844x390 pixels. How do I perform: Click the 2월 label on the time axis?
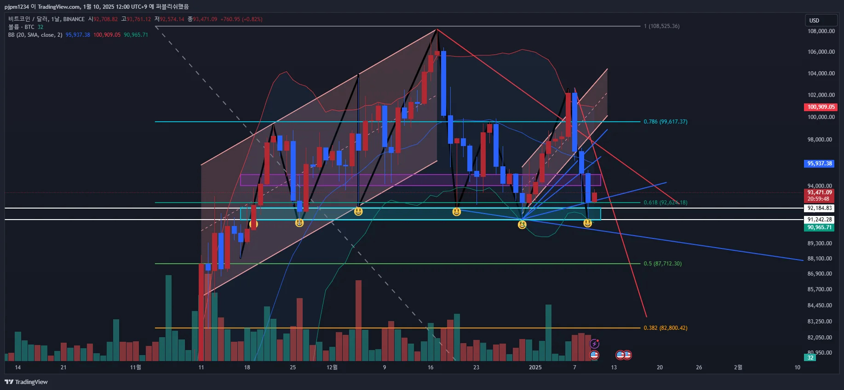pos(738,367)
